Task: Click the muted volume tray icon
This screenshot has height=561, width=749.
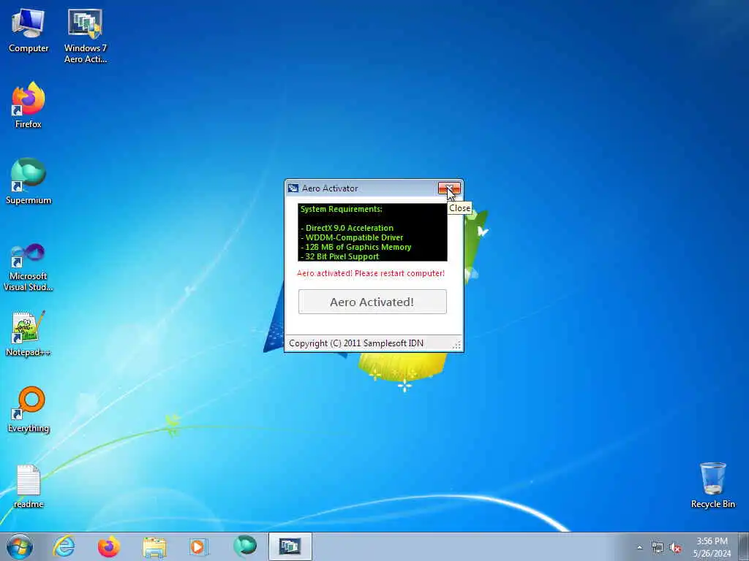Action: click(x=675, y=548)
